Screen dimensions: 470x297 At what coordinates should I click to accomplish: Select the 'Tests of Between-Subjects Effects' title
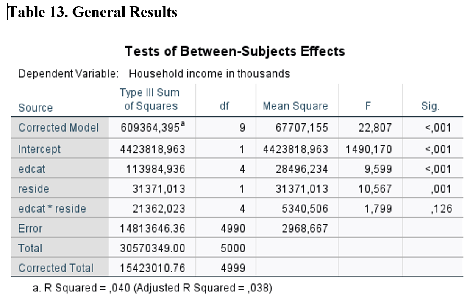point(235,51)
